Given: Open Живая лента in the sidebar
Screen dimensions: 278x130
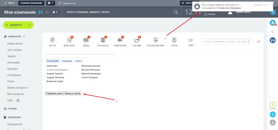Looking at the screenshot, I should click(x=15, y=43).
